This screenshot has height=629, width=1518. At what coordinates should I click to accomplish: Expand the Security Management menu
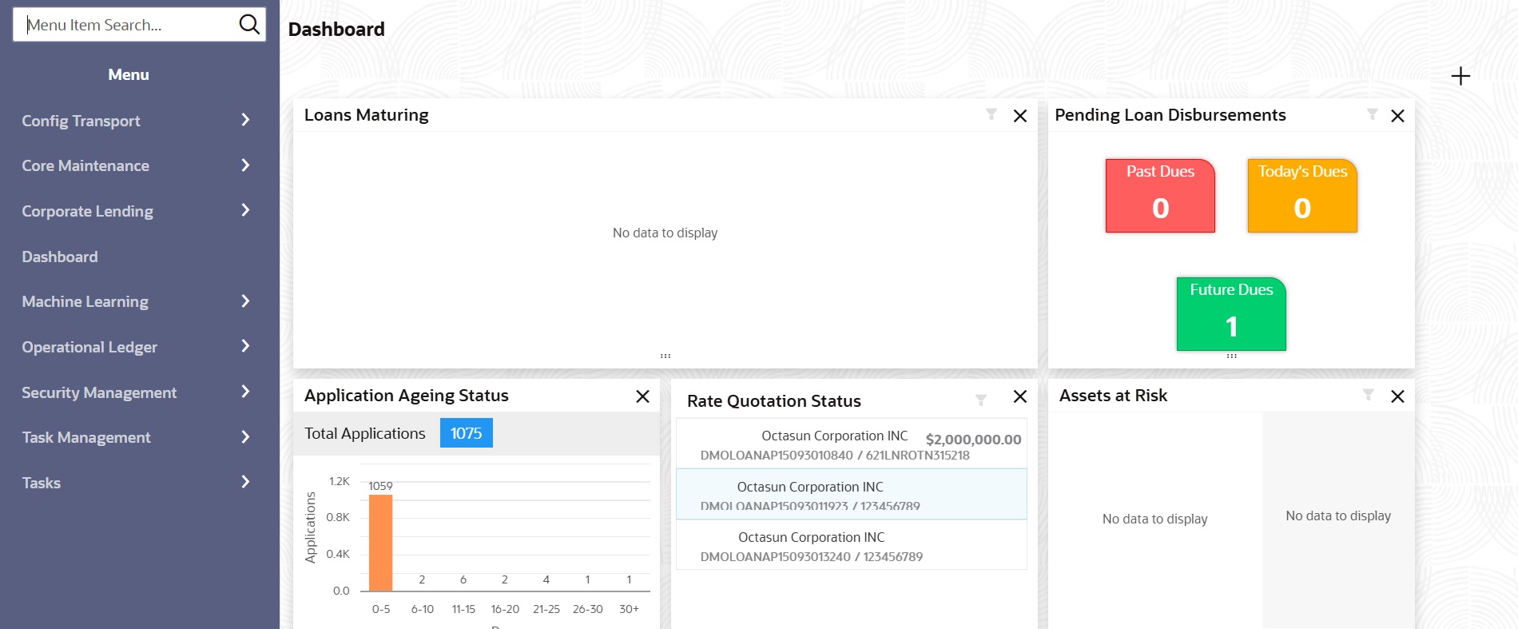coord(136,392)
